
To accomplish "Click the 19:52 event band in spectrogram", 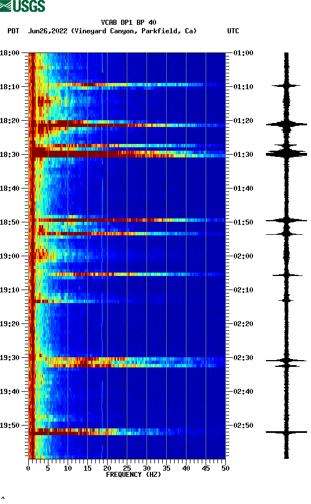I will [x=127, y=432].
